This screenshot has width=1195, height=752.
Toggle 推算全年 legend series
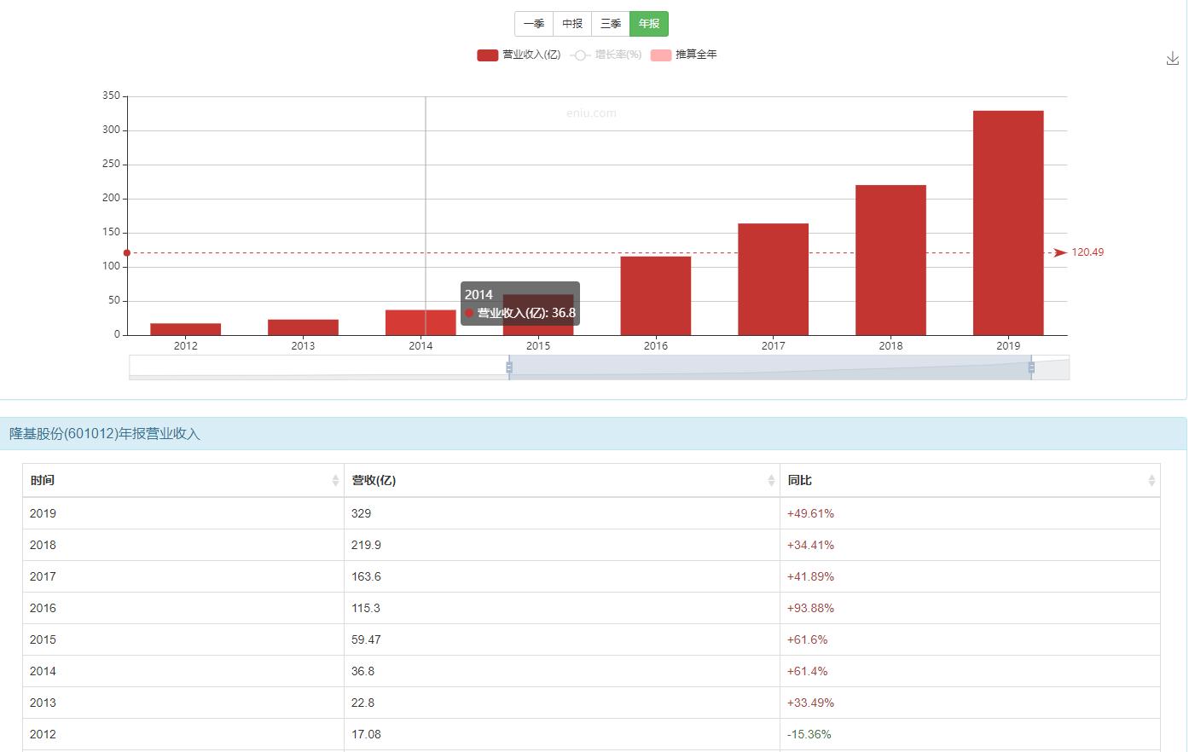coord(683,55)
